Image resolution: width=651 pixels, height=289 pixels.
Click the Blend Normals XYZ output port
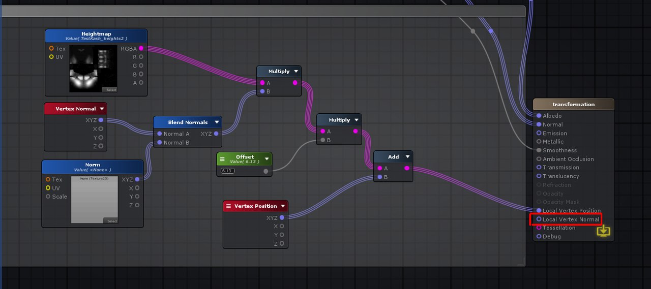(216, 134)
